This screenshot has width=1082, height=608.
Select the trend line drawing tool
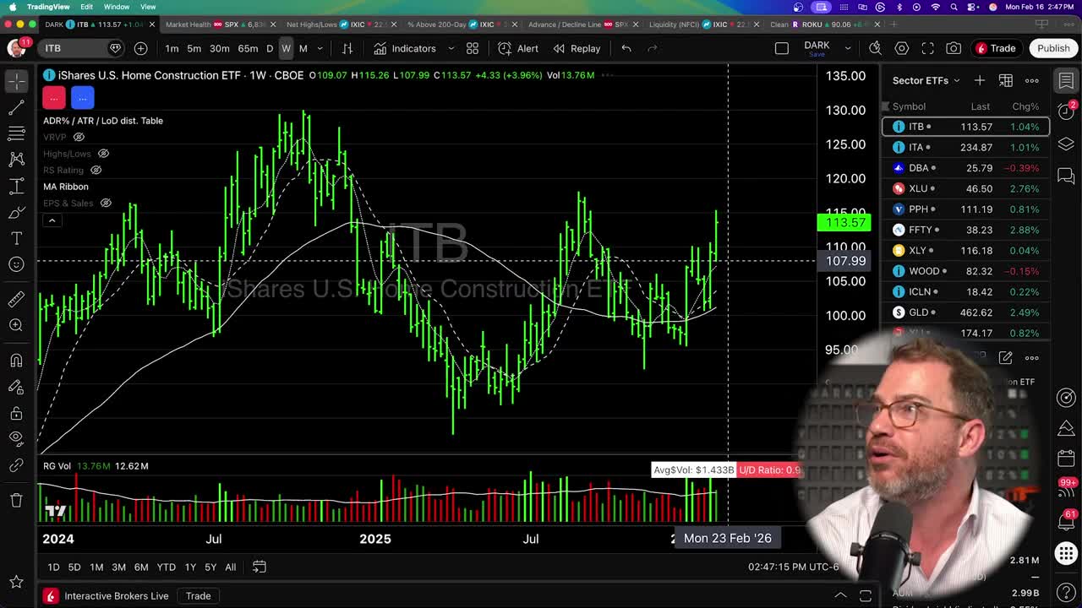tap(17, 107)
